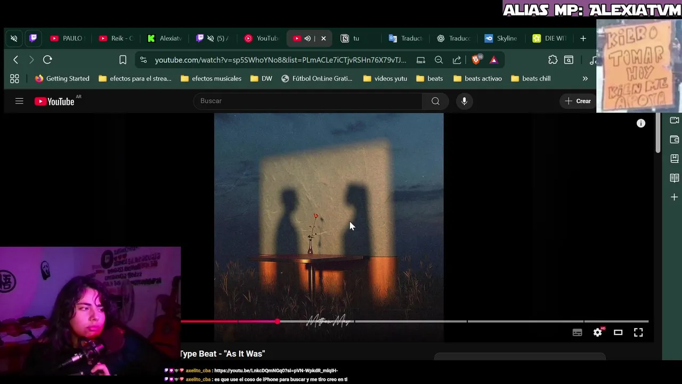Go to YouTube home via logo
Image resolution: width=682 pixels, height=384 pixels.
54,101
